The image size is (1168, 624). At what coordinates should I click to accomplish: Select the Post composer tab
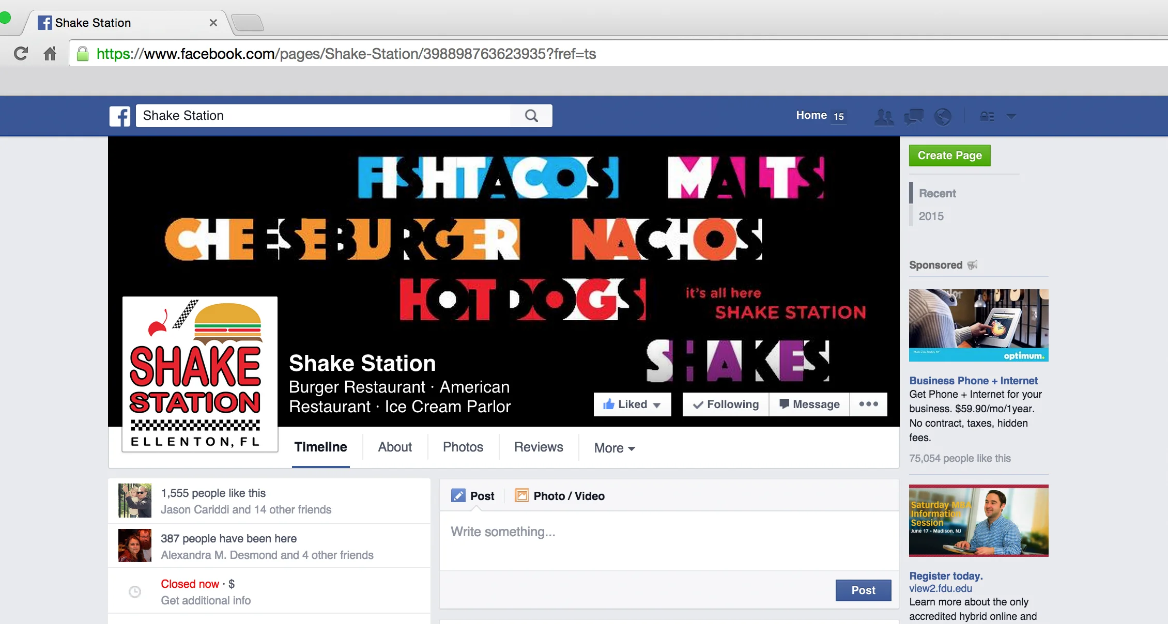click(473, 496)
